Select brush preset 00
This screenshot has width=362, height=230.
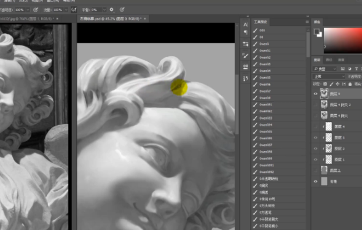(279, 37)
